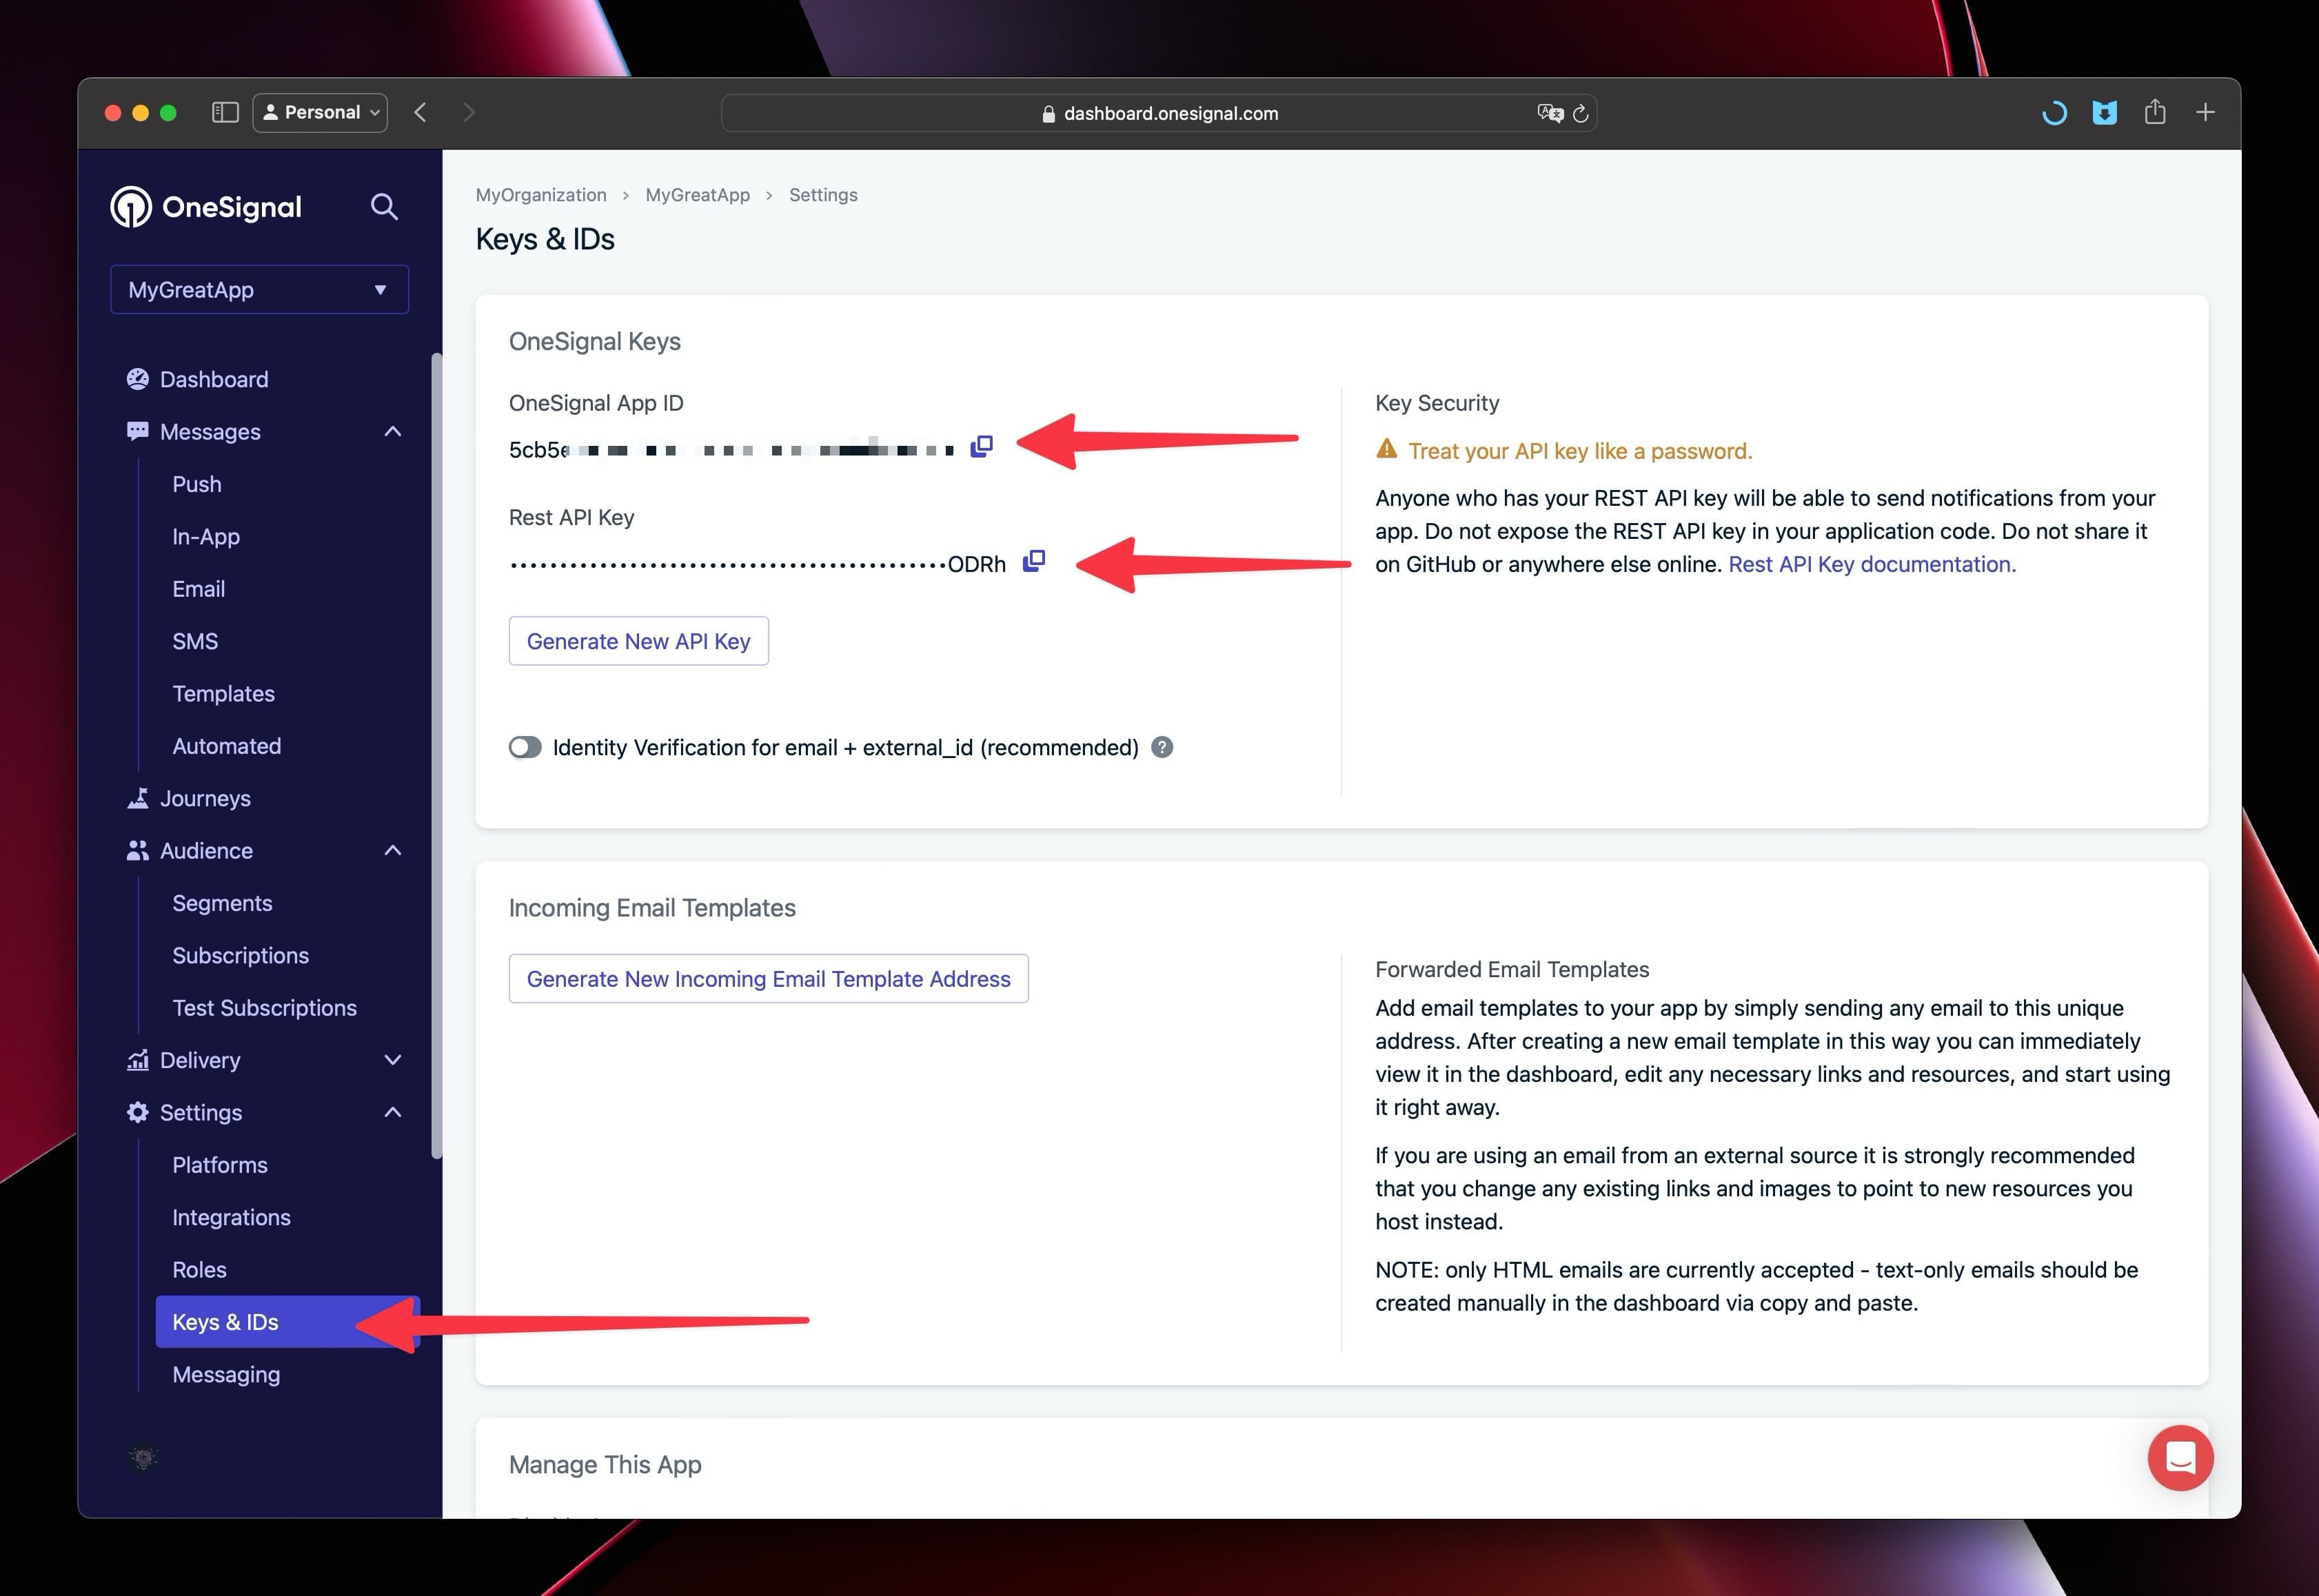Click Generate New API Key button
2319x1596 pixels.
pos(638,641)
